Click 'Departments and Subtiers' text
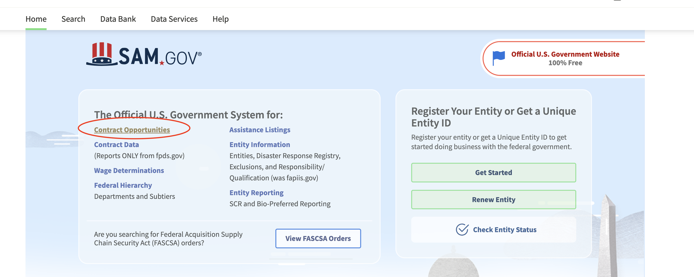The width and height of the screenshot is (694, 277). 135,196
